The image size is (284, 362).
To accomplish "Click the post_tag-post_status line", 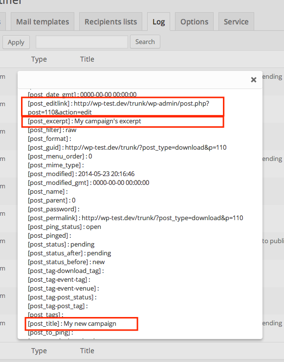I will tap(62, 297).
